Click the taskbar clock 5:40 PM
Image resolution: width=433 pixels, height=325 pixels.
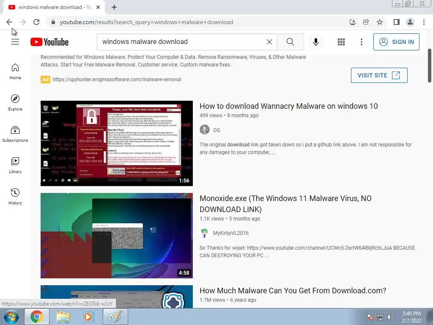411,317
